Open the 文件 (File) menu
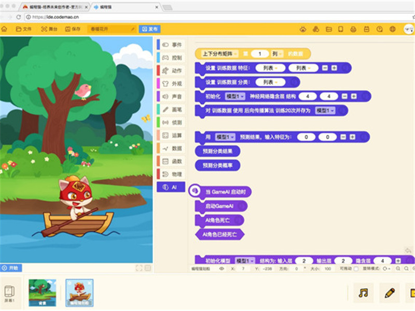This screenshot has width=415, height=311. (x=24, y=29)
